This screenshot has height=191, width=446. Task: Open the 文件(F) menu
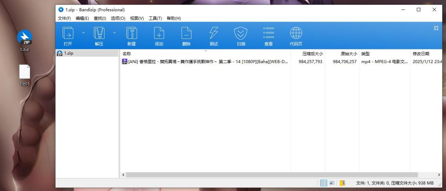pos(64,18)
